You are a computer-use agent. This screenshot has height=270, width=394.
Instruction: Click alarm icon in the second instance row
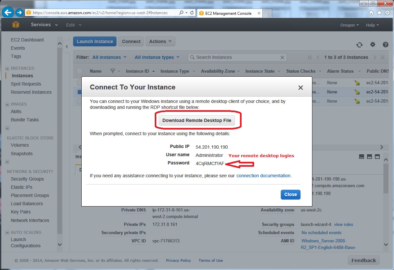357,92
